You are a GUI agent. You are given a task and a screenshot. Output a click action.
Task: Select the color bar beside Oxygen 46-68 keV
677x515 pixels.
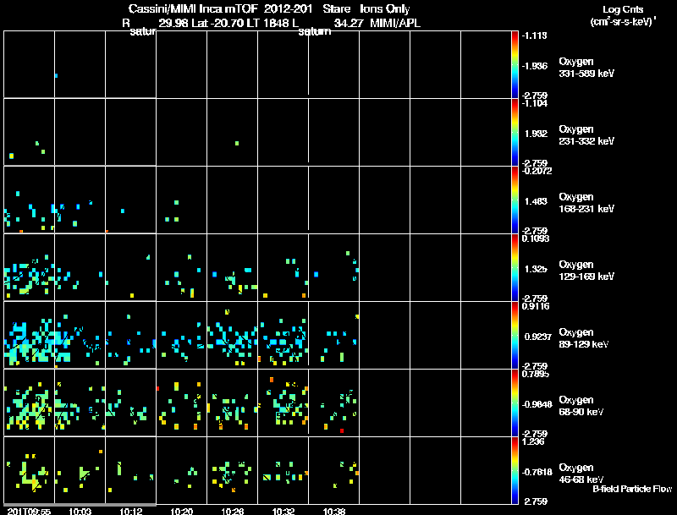point(515,470)
